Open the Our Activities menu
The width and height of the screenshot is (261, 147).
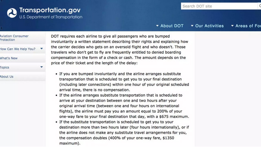pos(209,26)
